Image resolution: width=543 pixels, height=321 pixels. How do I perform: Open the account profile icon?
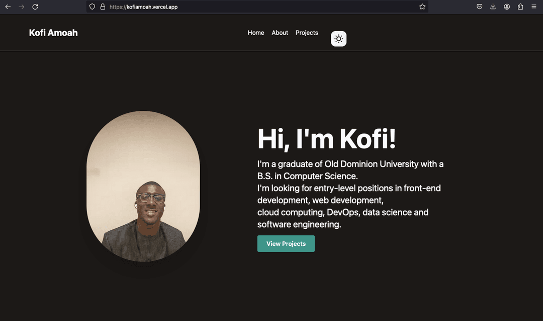click(x=507, y=7)
